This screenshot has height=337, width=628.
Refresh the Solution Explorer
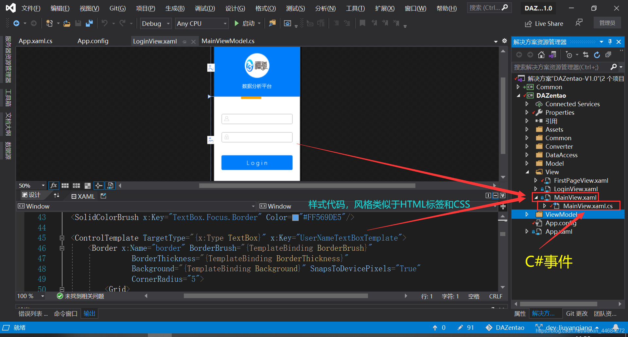pyautogui.click(x=597, y=55)
